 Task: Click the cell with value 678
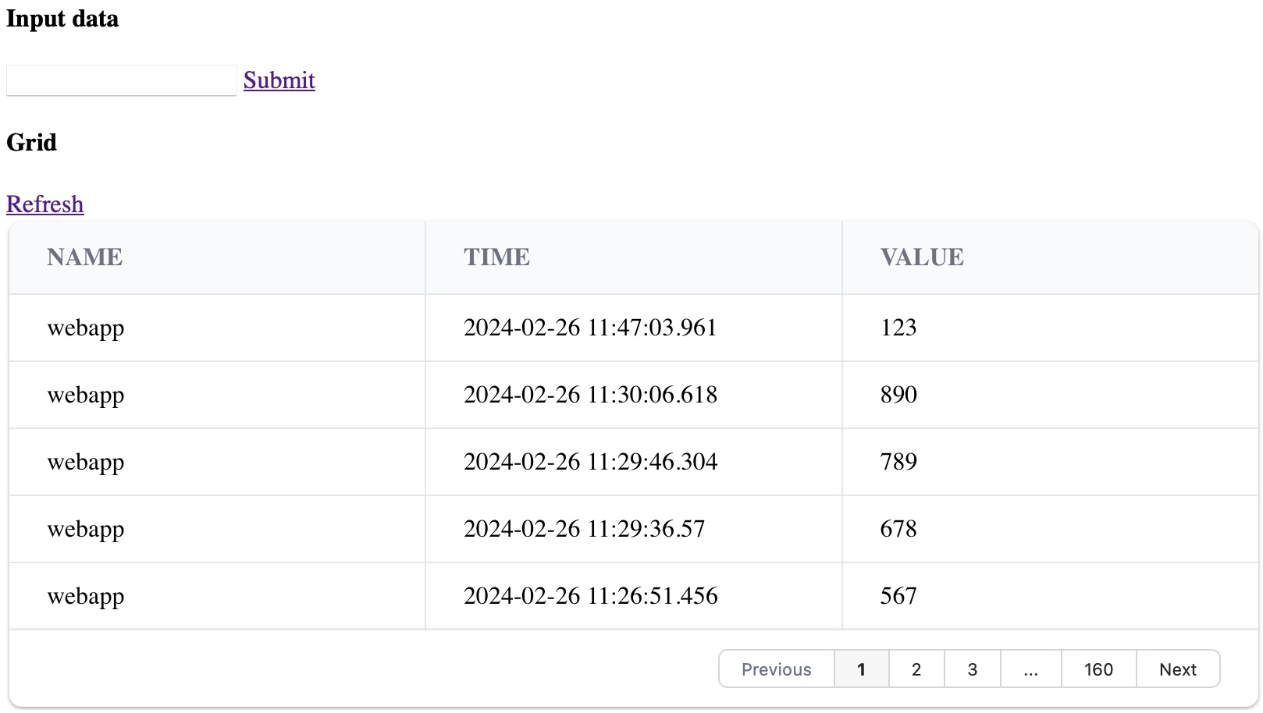(898, 529)
